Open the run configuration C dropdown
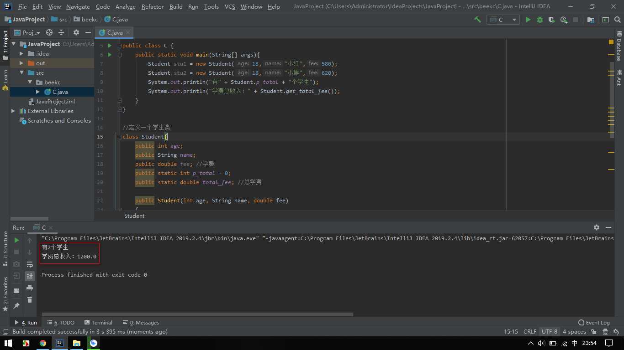Viewport: 624px width, 350px height. [x=503, y=20]
